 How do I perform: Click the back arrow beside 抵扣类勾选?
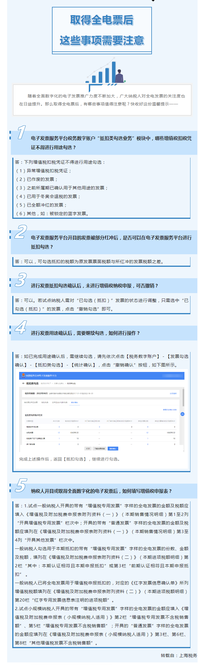23,383
